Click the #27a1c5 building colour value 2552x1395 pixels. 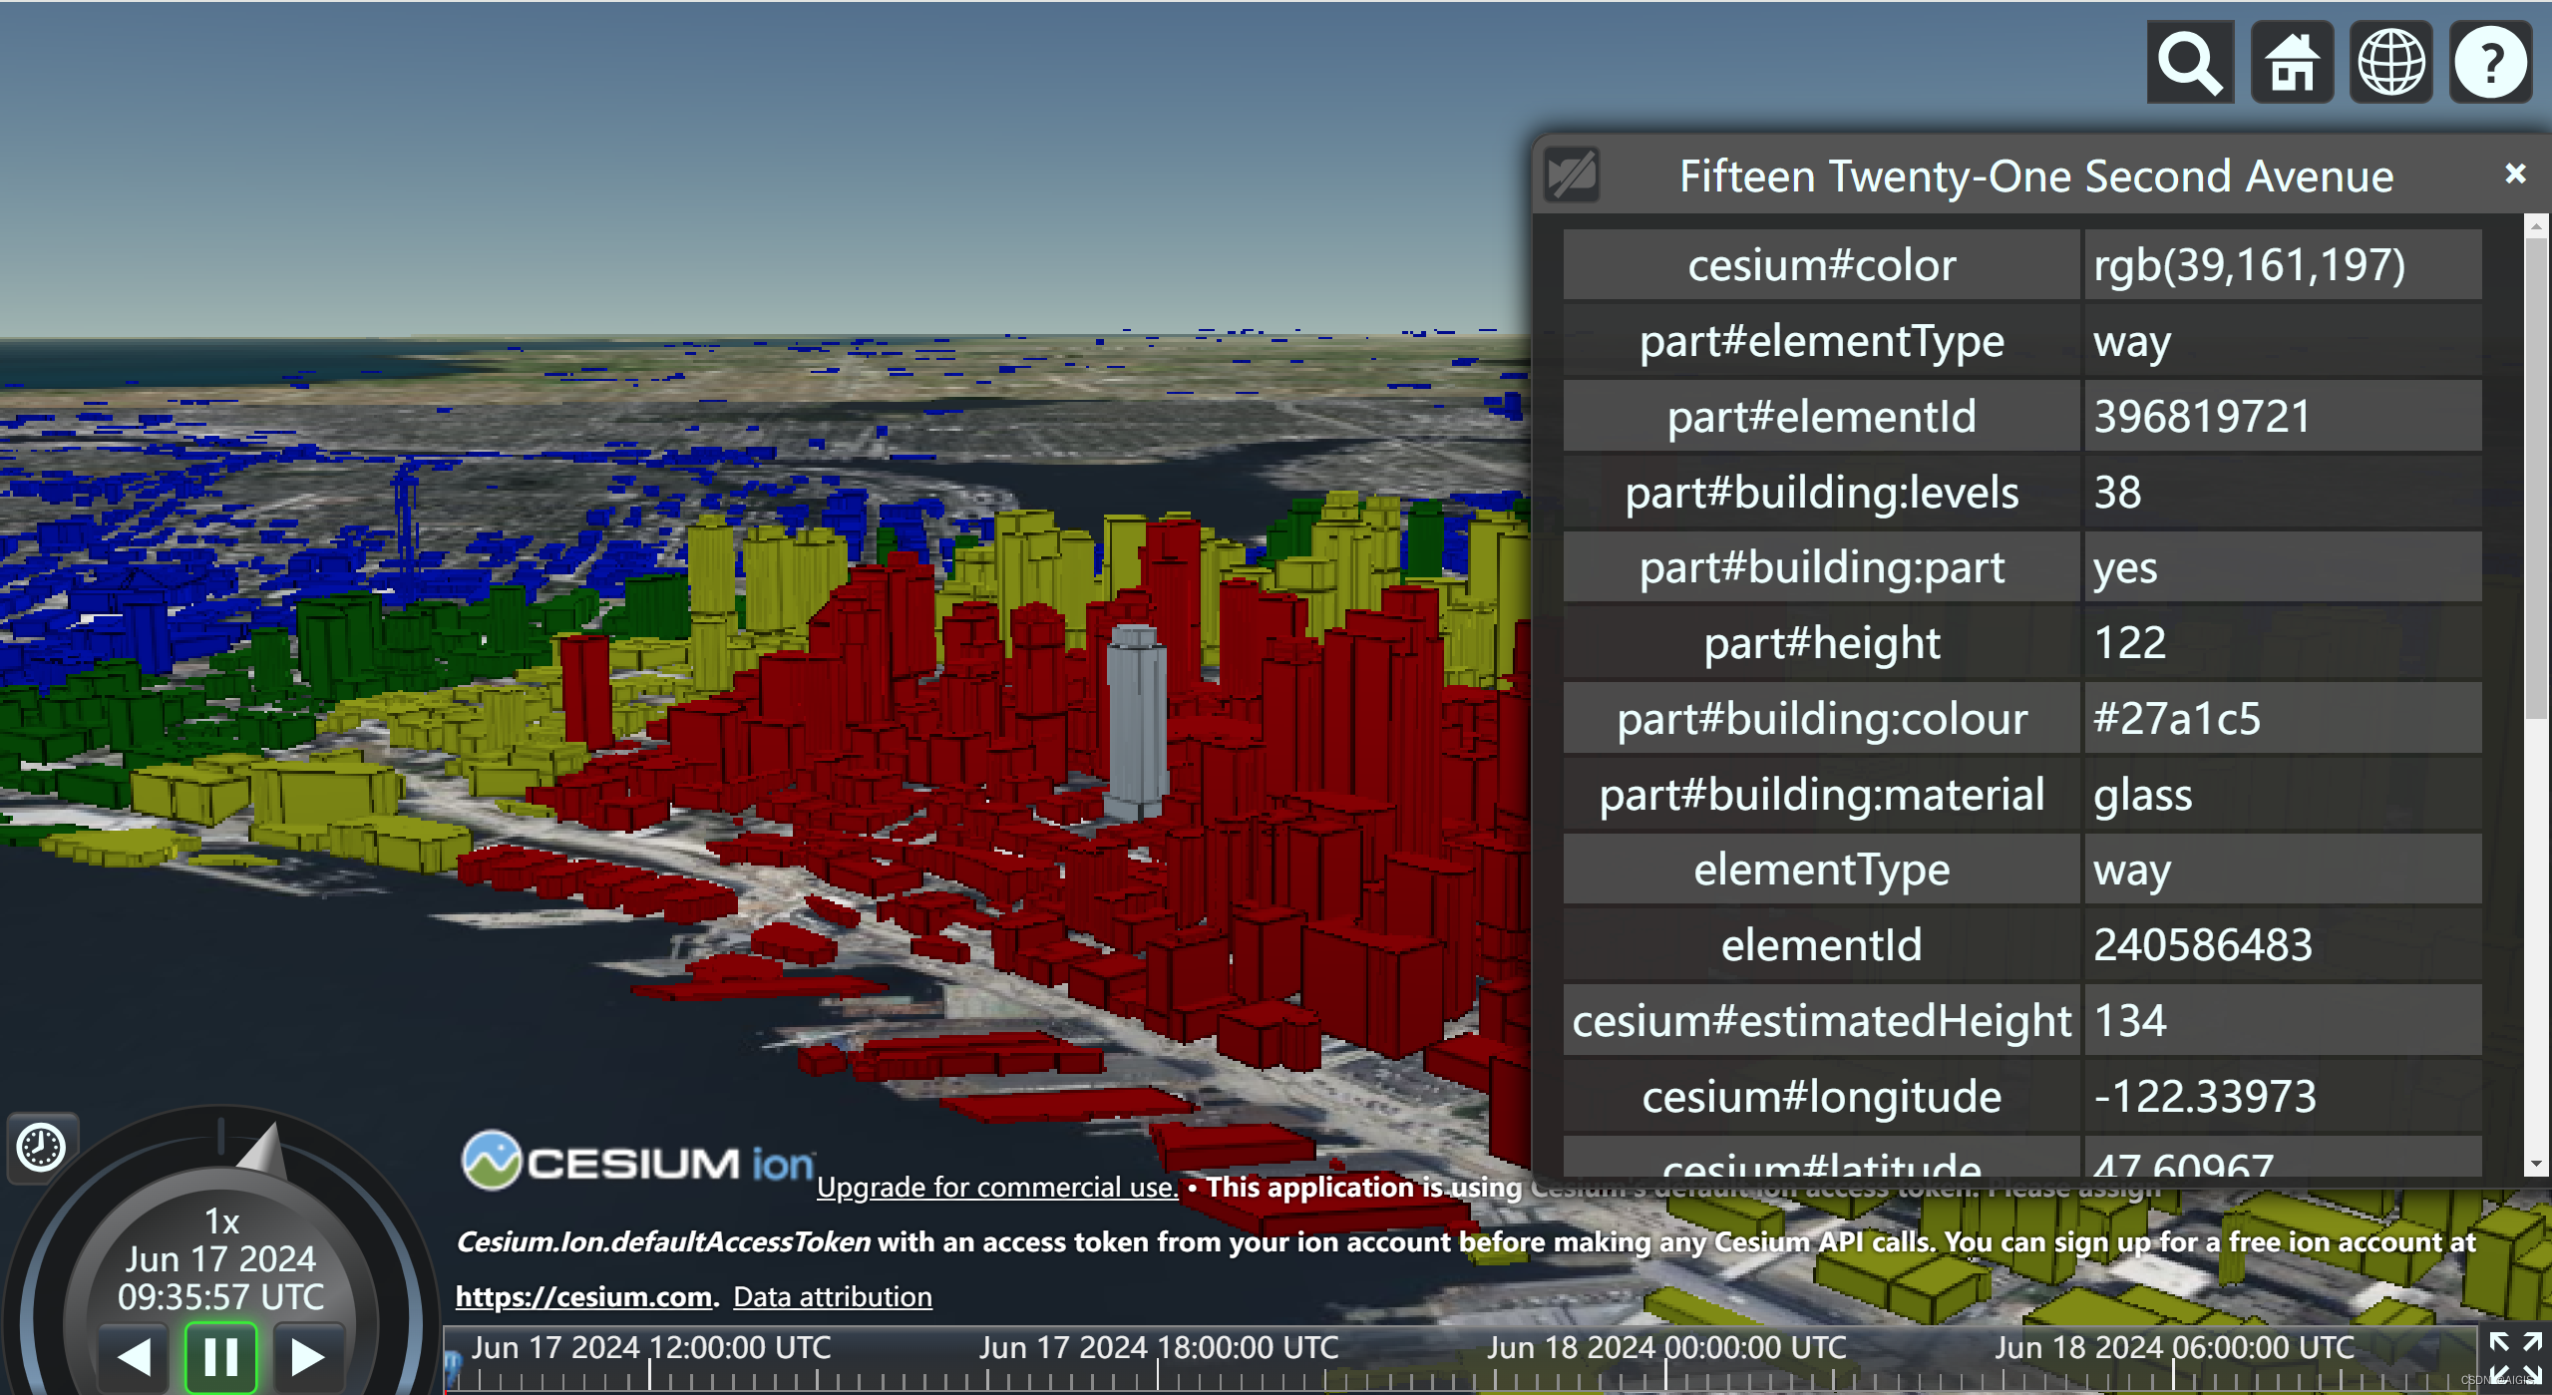pyautogui.click(x=2177, y=718)
